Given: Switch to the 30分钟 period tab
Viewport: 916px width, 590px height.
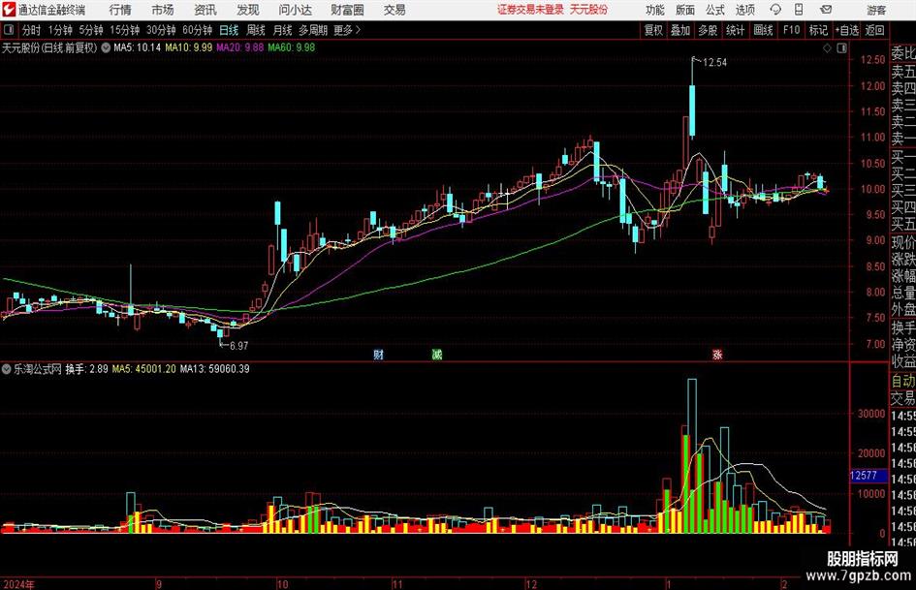Looking at the screenshot, I should pos(161,30).
